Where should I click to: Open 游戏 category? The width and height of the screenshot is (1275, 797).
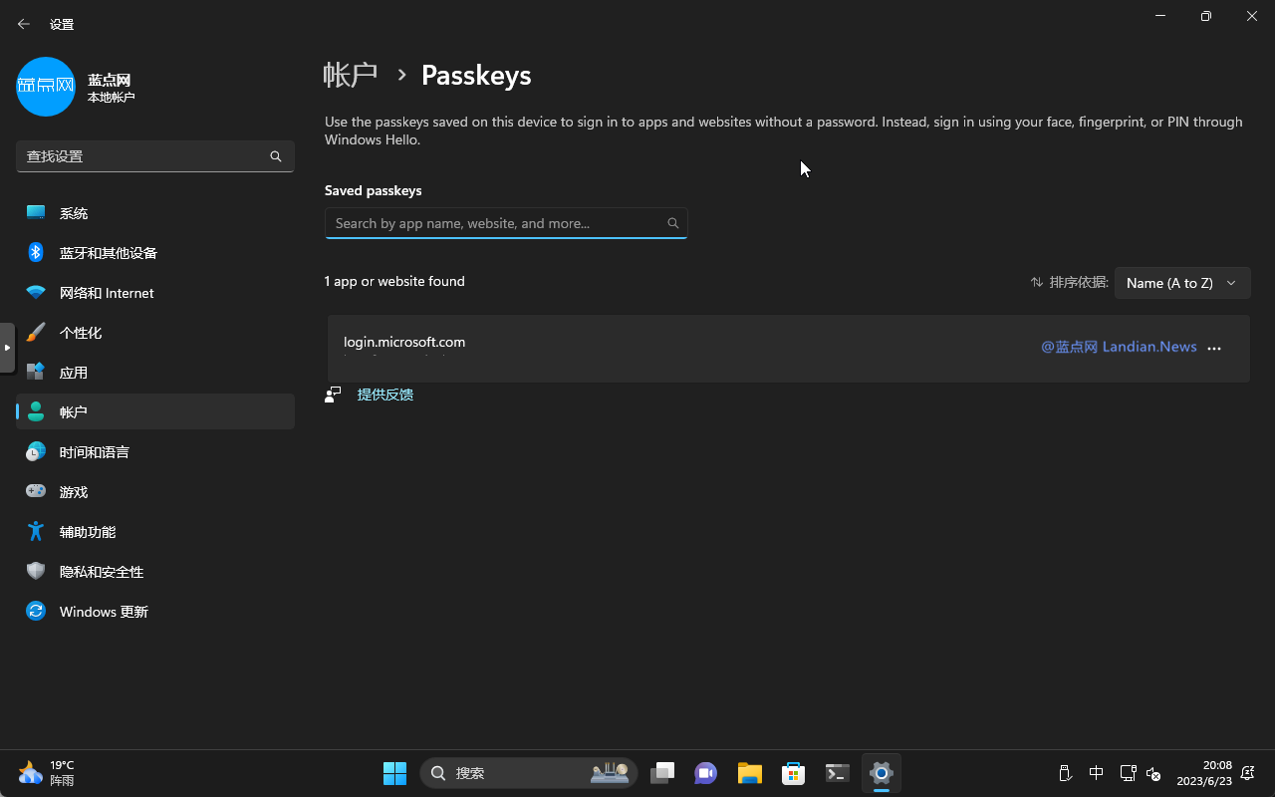click(155, 492)
